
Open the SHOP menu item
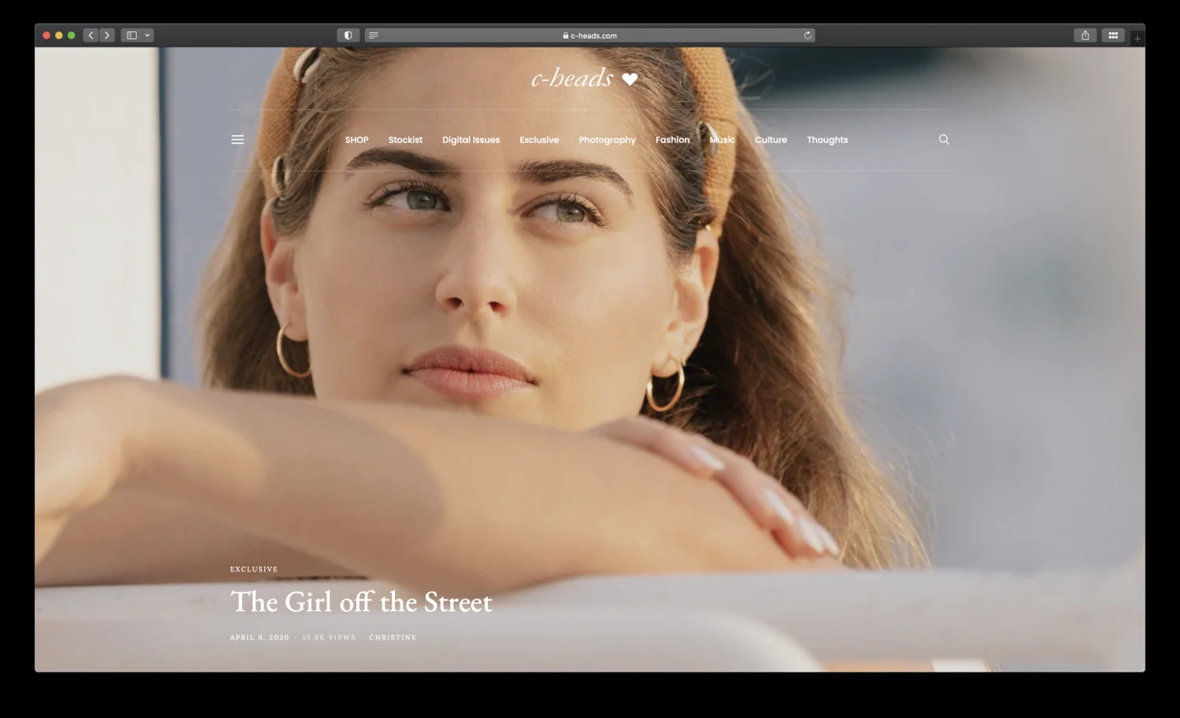point(356,140)
